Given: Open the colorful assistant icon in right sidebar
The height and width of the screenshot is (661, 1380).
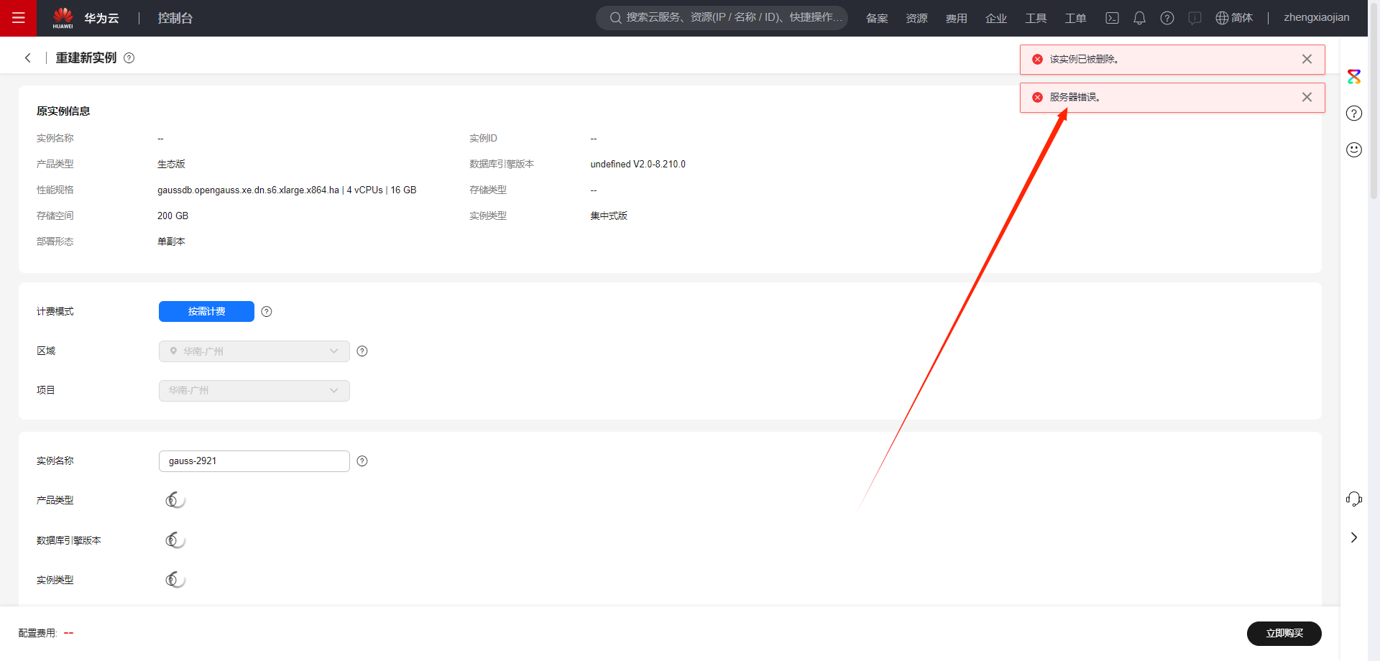Looking at the screenshot, I should coord(1354,76).
